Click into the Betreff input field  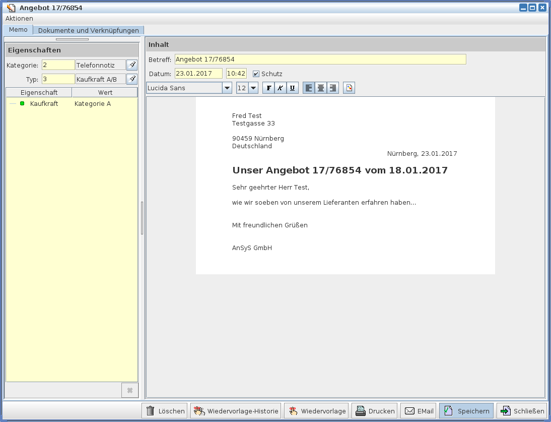tap(320, 59)
